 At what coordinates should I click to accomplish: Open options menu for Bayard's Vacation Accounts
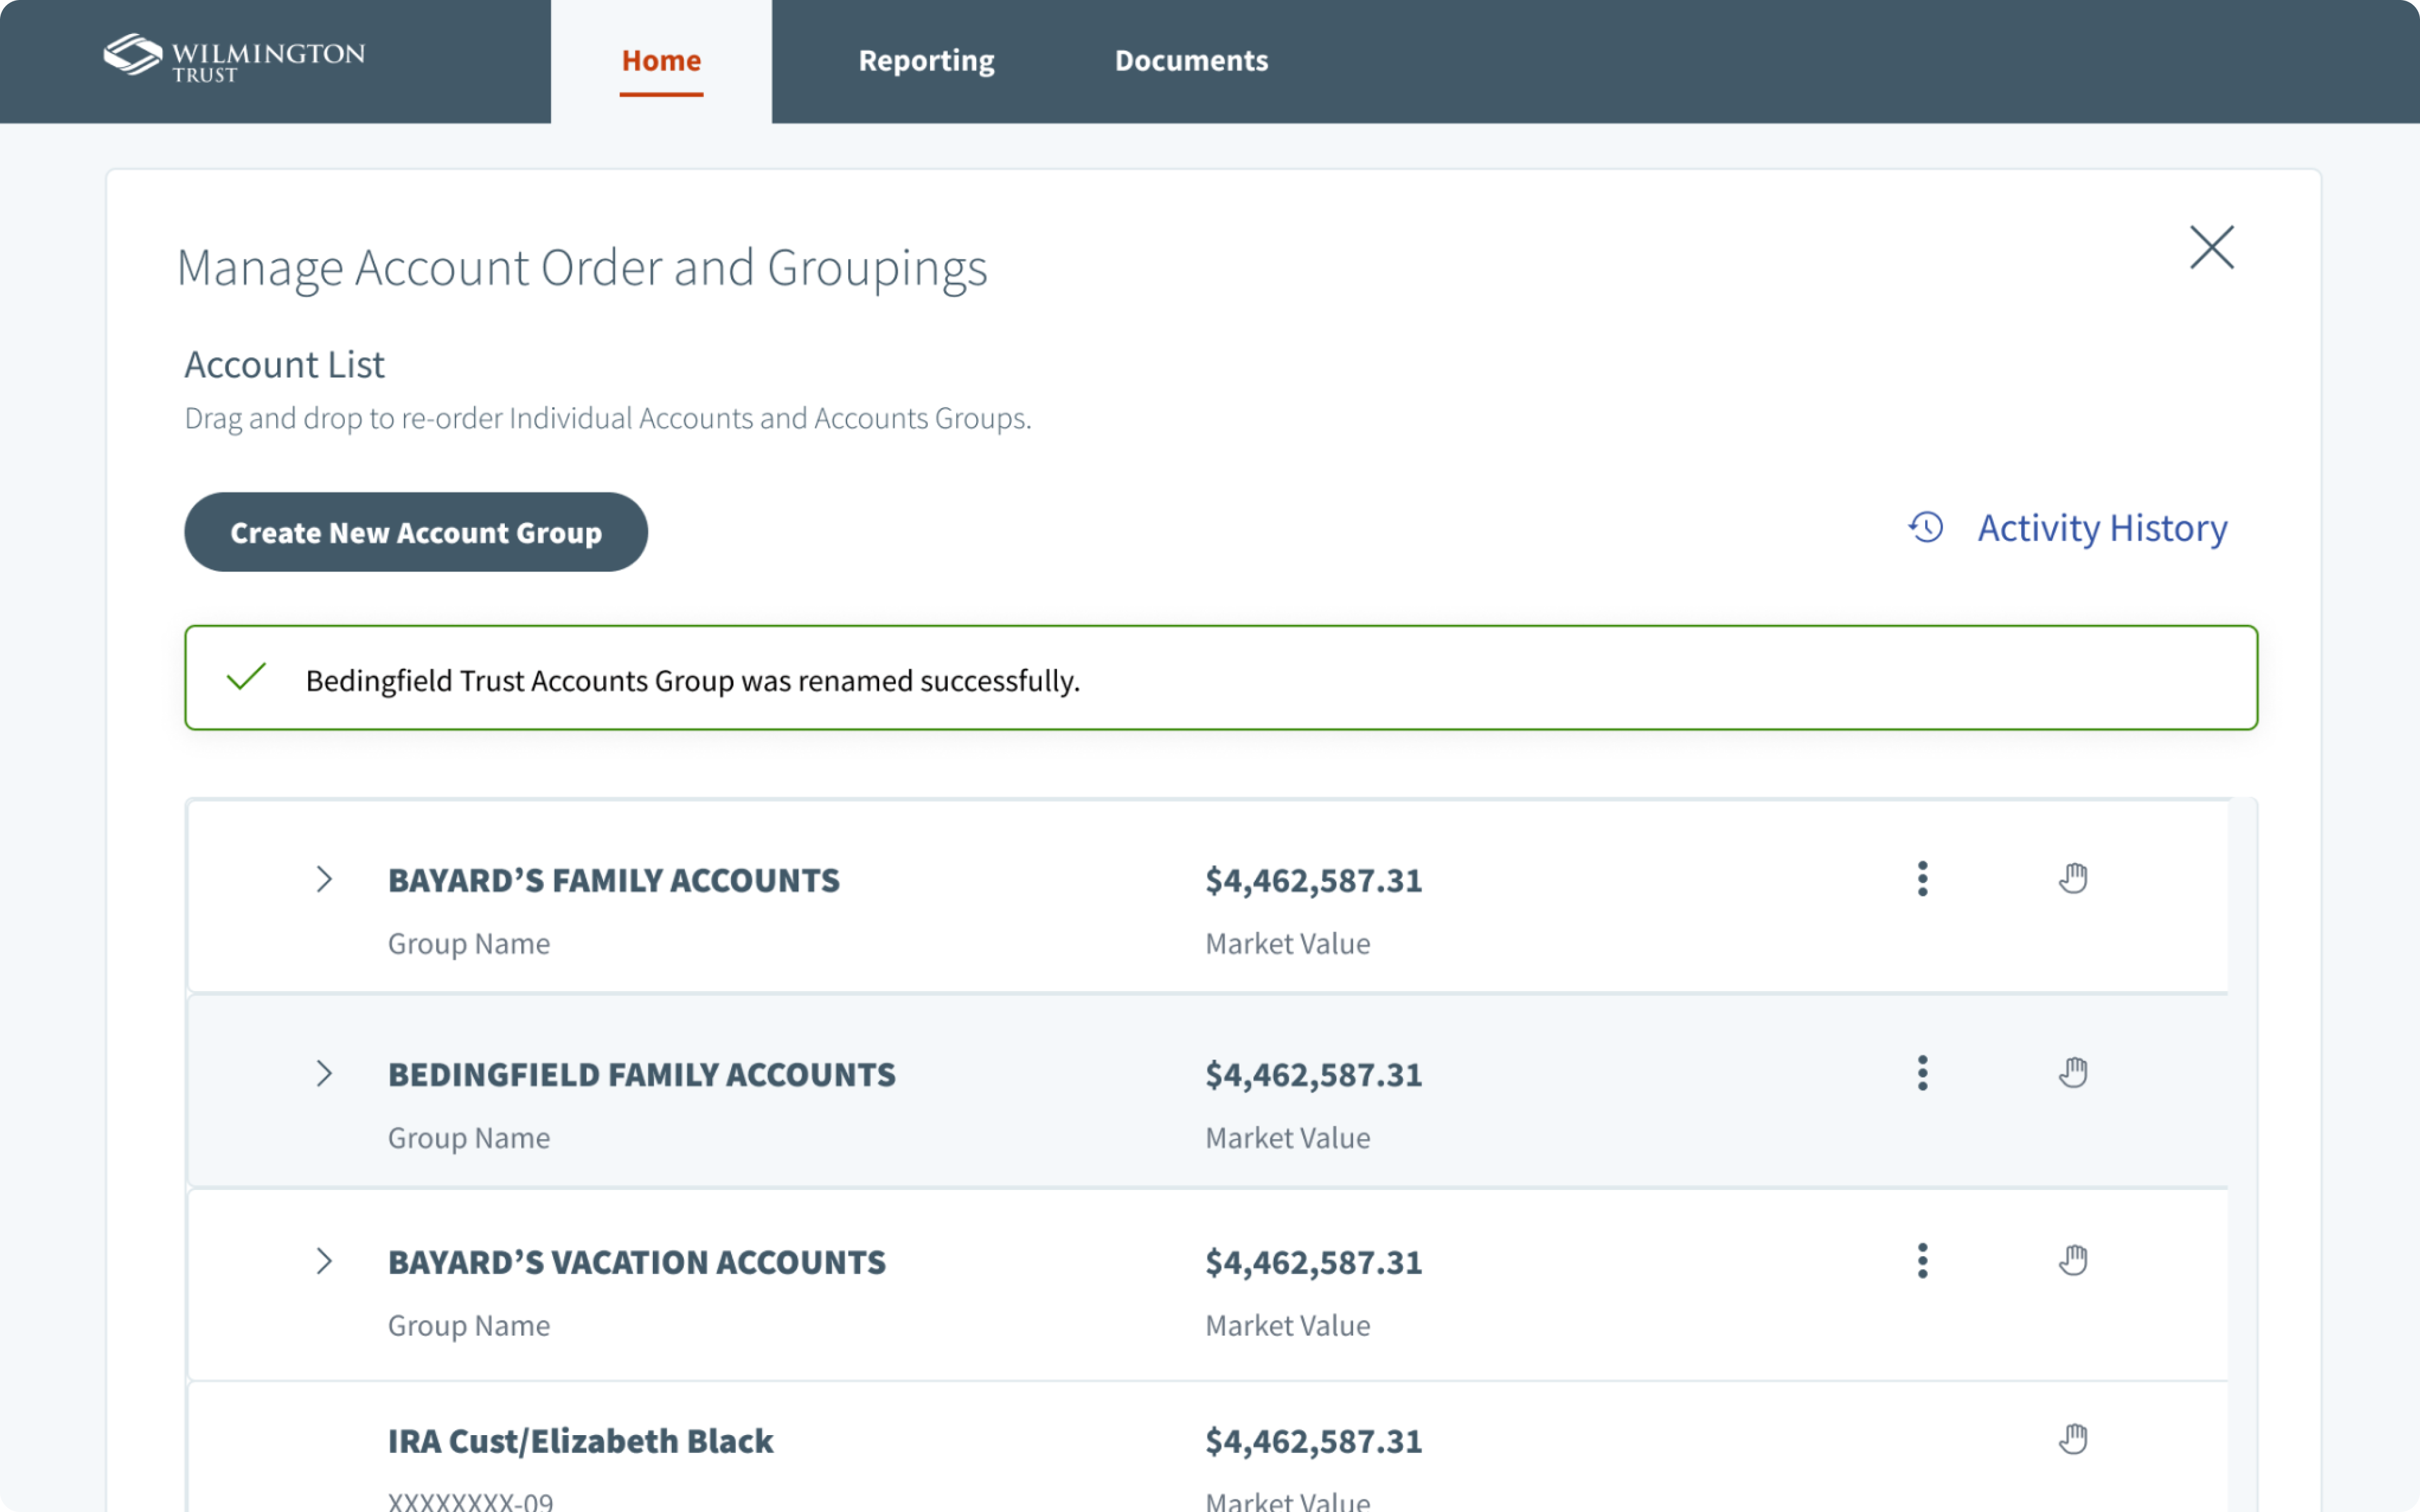[1922, 1261]
